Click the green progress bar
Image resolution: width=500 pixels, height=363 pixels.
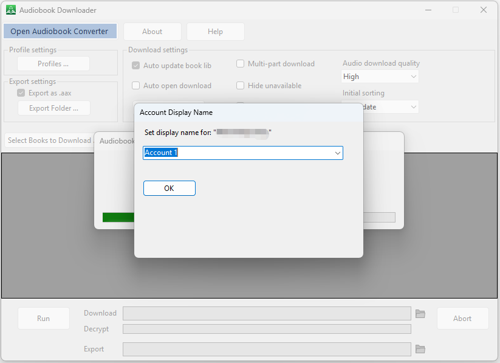118,217
